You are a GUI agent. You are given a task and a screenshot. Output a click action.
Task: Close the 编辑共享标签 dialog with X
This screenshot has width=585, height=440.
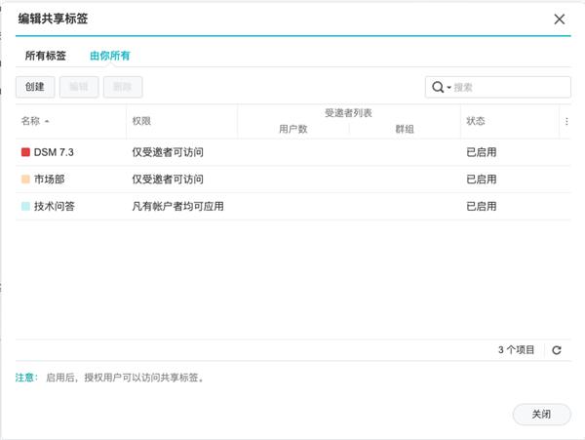click(559, 19)
